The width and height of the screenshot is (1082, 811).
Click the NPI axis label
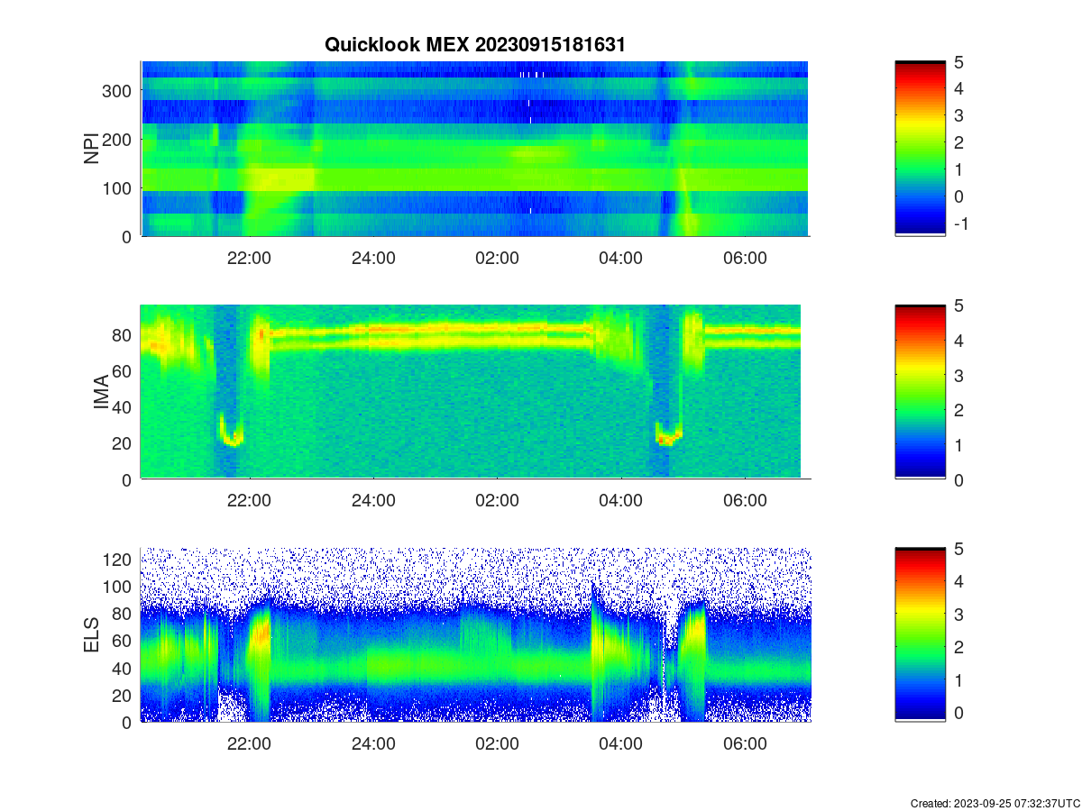point(91,149)
